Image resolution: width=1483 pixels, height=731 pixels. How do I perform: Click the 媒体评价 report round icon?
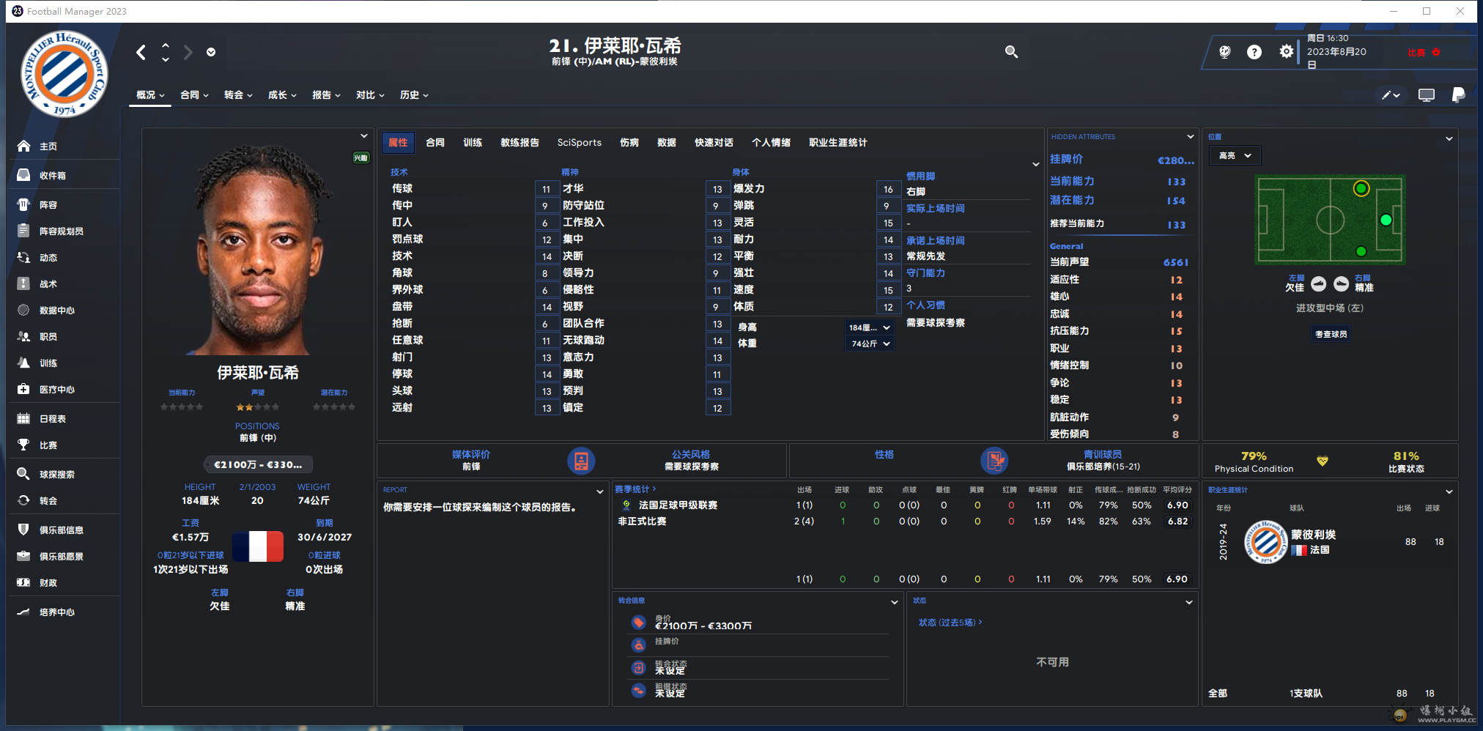[581, 461]
